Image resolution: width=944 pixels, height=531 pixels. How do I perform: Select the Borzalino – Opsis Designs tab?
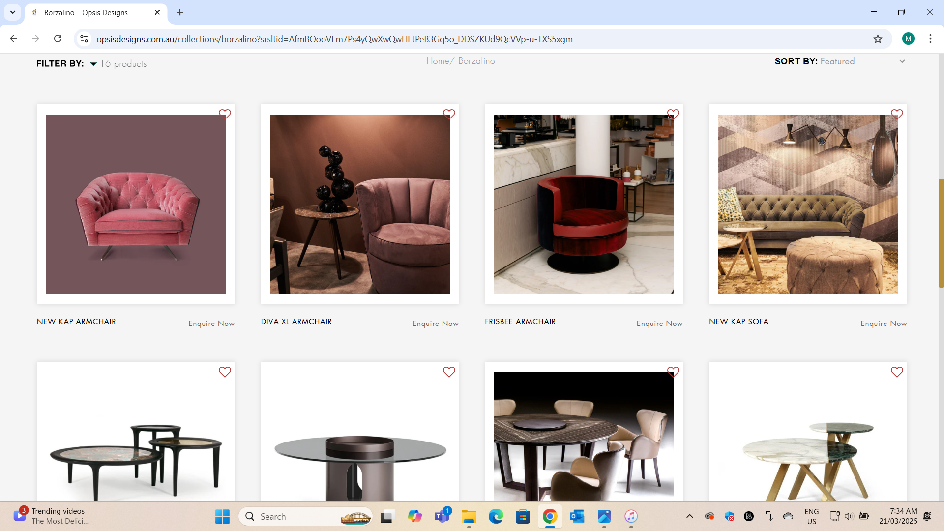tap(96, 13)
